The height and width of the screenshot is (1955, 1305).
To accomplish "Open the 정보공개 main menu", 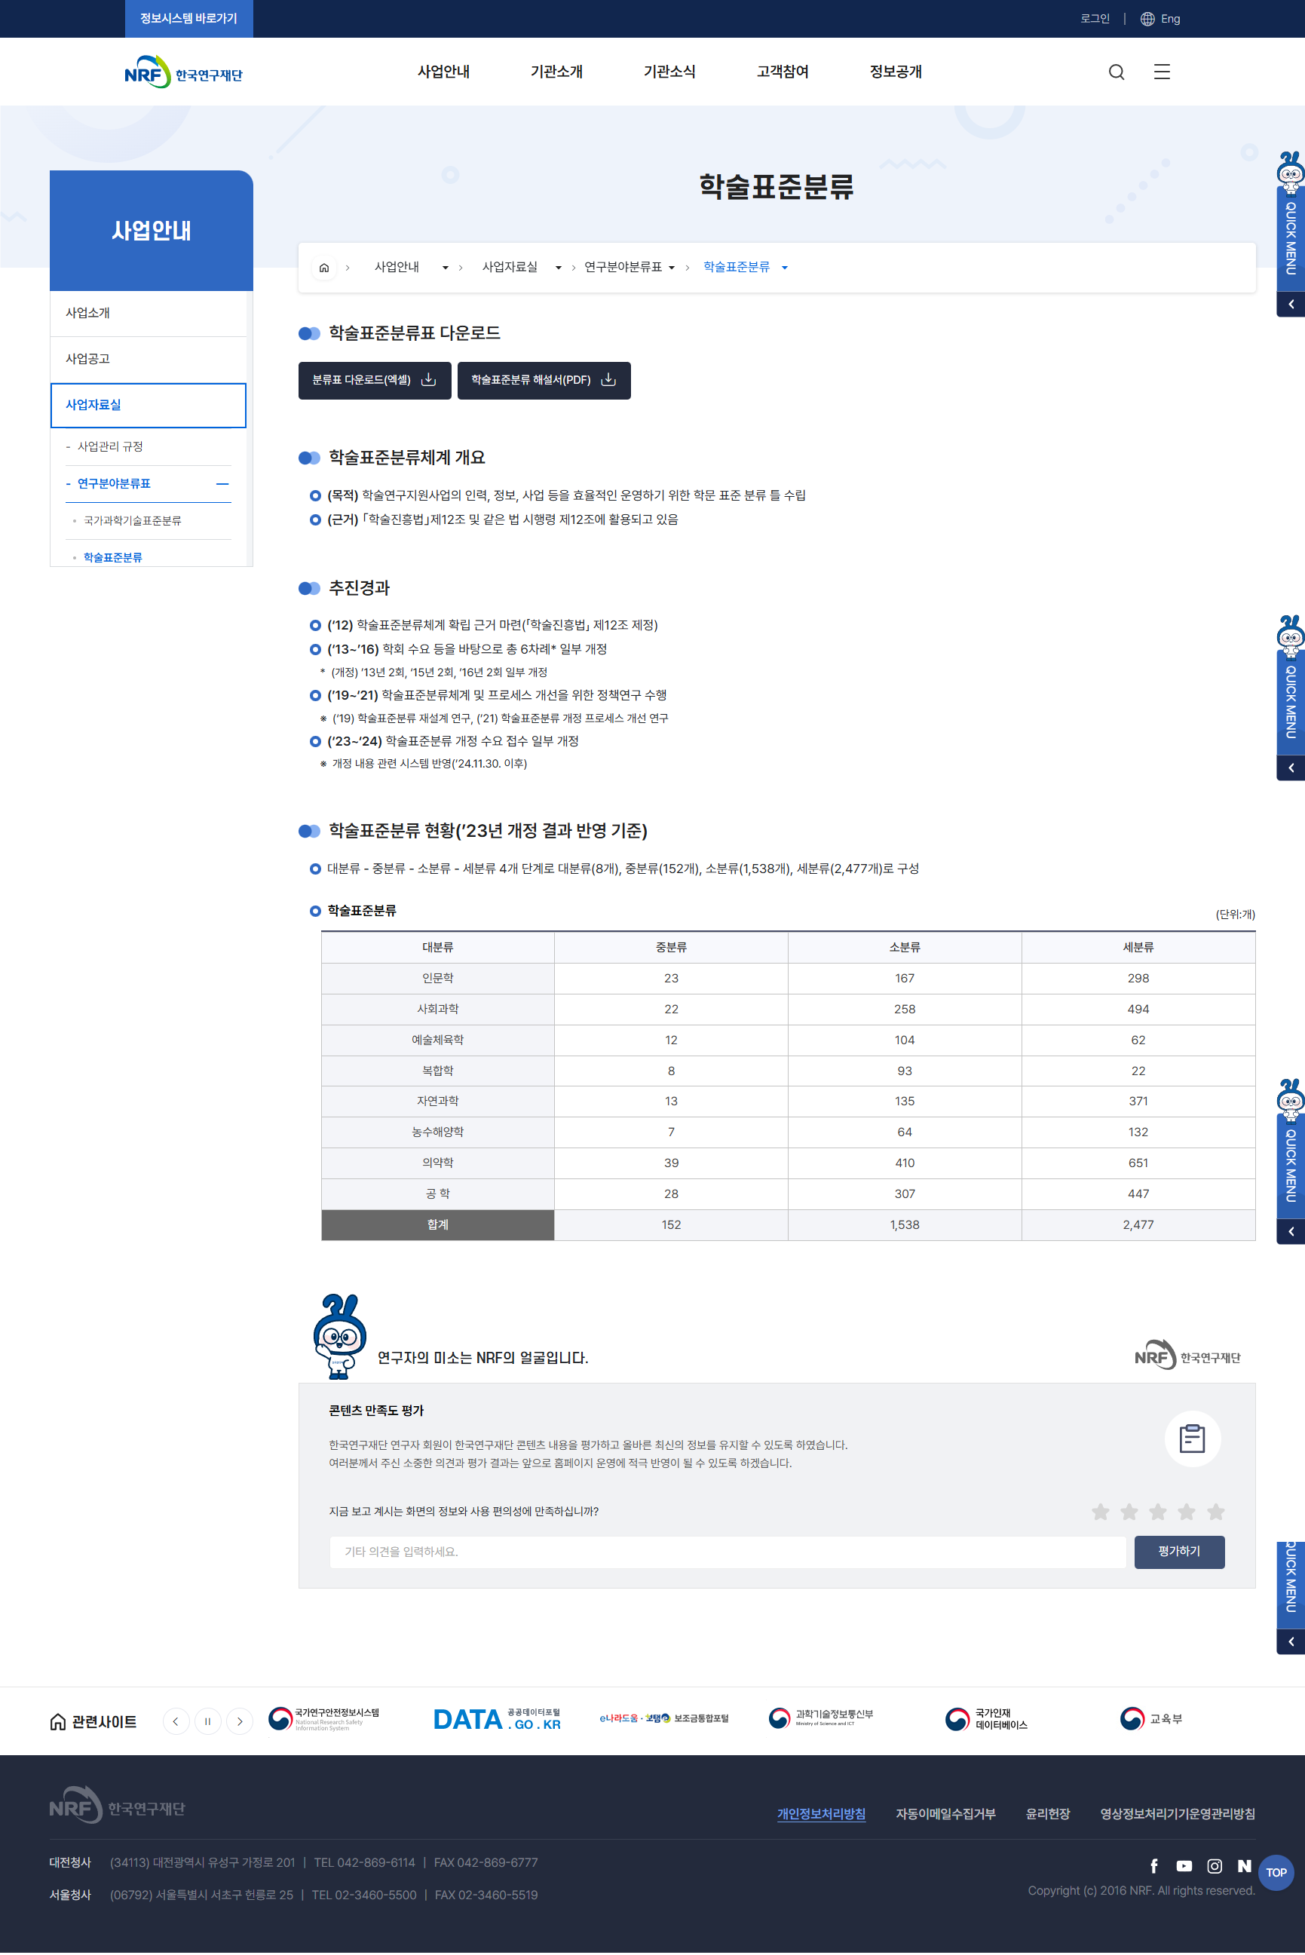I will (895, 72).
